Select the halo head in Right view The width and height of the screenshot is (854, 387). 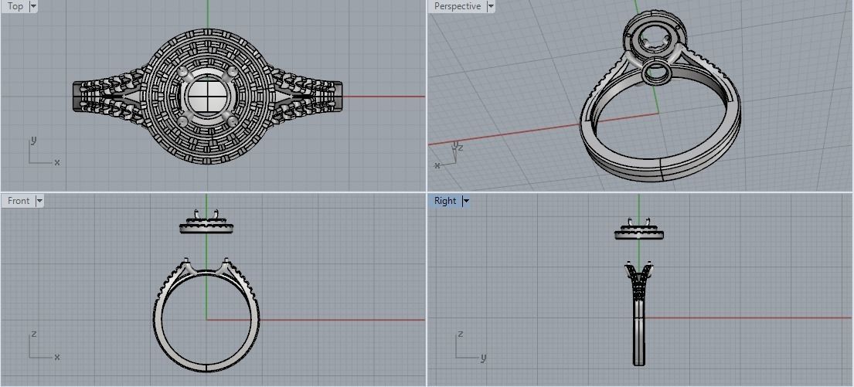pyautogui.click(x=639, y=229)
